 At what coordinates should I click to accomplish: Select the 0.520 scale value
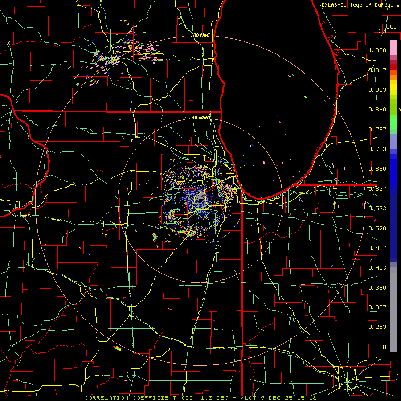tap(377, 229)
